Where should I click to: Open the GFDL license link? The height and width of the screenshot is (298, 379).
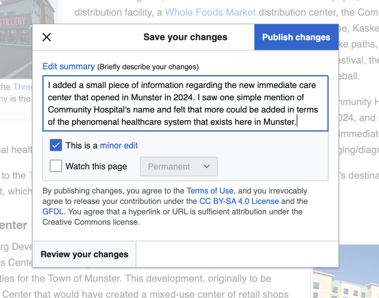click(x=53, y=211)
